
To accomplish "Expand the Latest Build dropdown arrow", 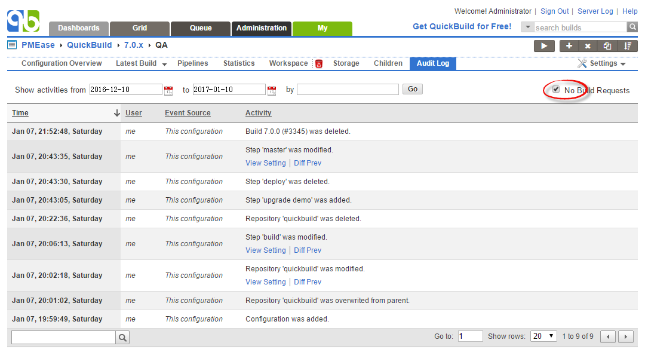I will point(165,64).
